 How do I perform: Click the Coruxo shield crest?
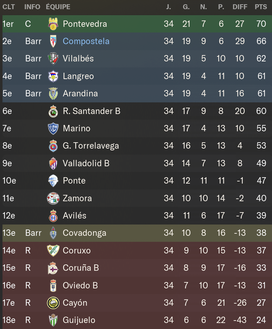click(53, 250)
